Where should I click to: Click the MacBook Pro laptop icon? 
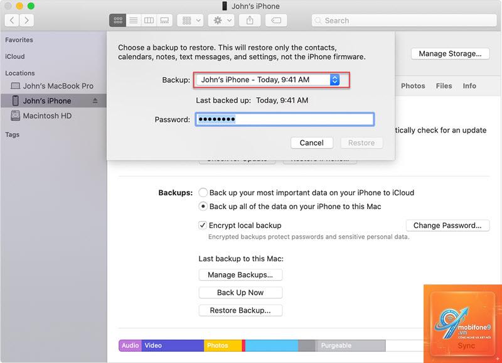15,86
